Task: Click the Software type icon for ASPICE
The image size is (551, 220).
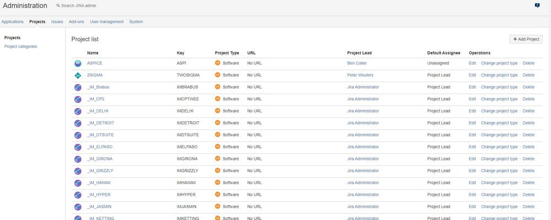Action: pos(217,63)
